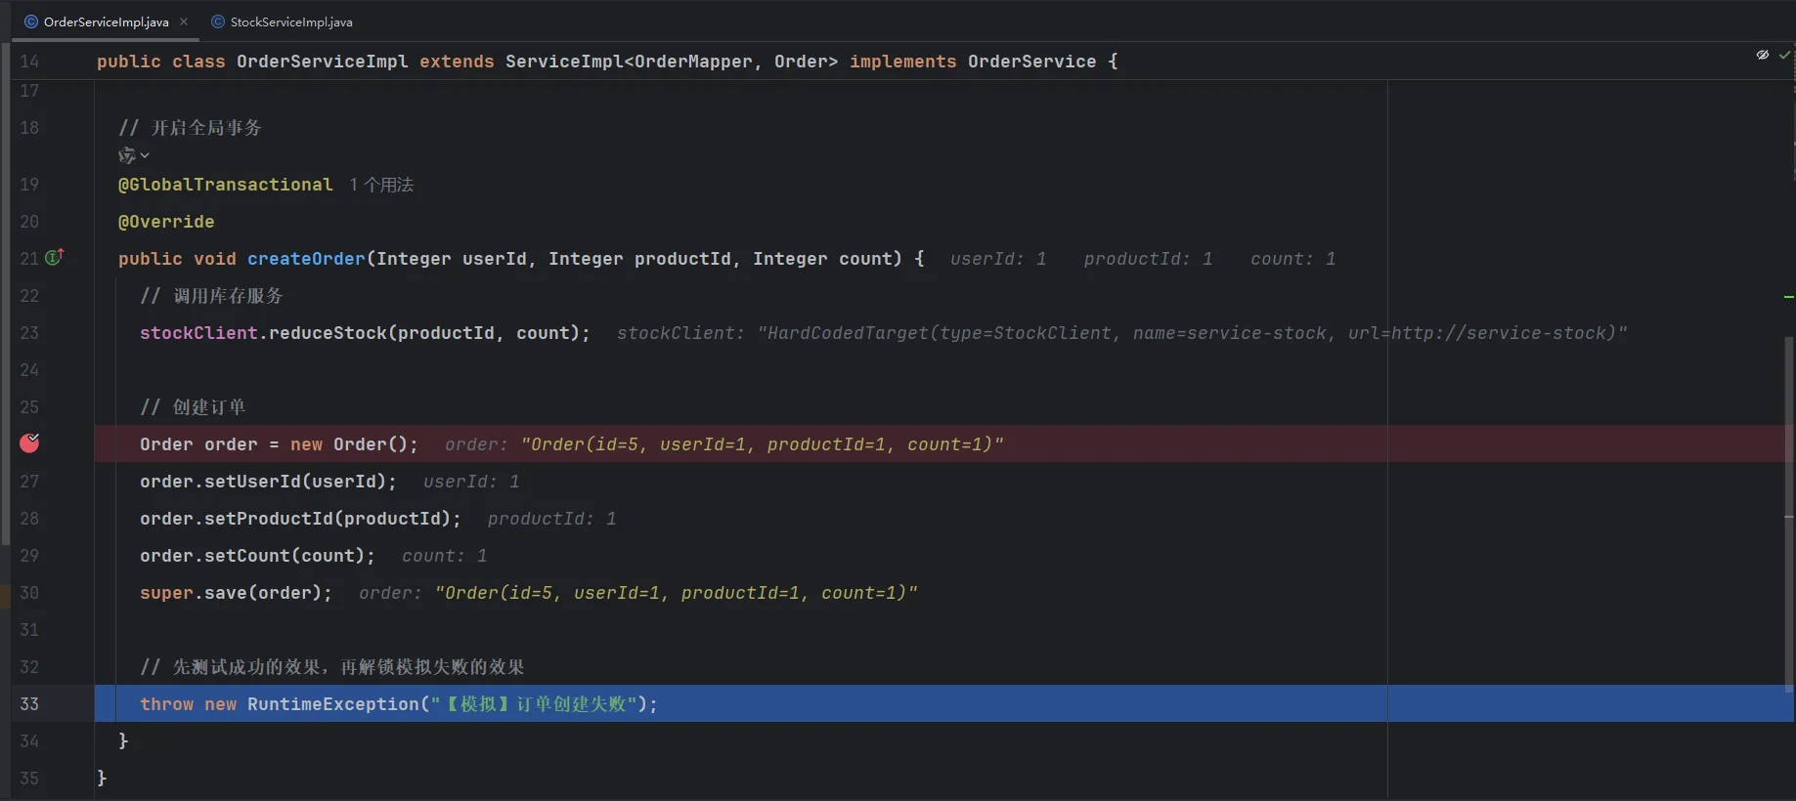The width and height of the screenshot is (1796, 801).
Task: Close the OrderServiceImpl.java tab
Action: coord(184,21)
